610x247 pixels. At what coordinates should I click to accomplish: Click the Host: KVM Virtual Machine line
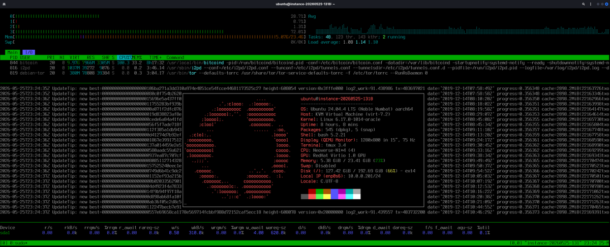(345, 113)
